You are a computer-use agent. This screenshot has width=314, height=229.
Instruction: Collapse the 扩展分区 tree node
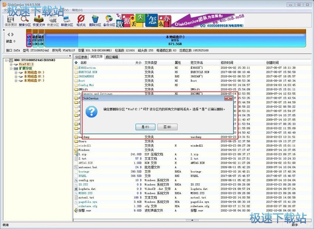coord(11,68)
